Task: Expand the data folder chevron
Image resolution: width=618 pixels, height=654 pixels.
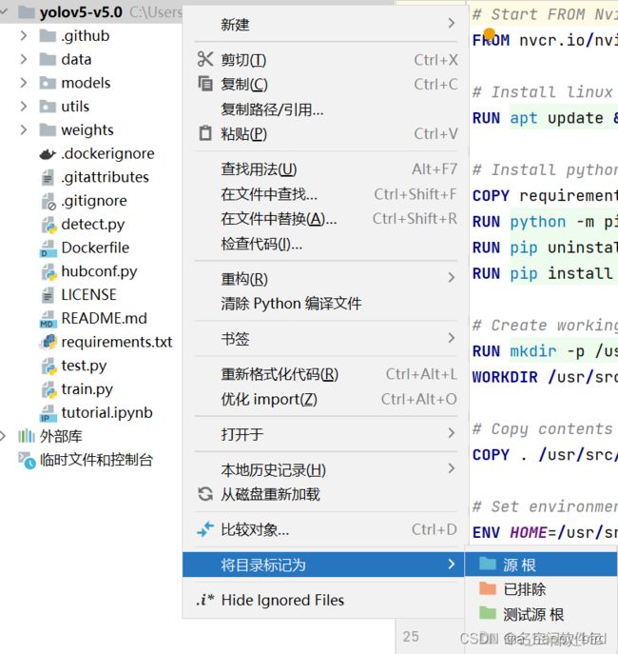Action: pos(24,59)
